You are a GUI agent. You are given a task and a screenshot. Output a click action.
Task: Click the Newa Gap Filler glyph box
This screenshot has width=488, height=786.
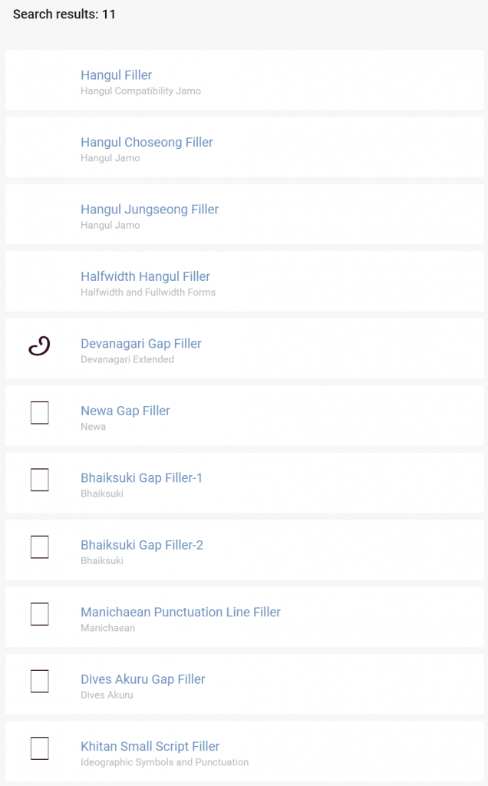(39, 413)
